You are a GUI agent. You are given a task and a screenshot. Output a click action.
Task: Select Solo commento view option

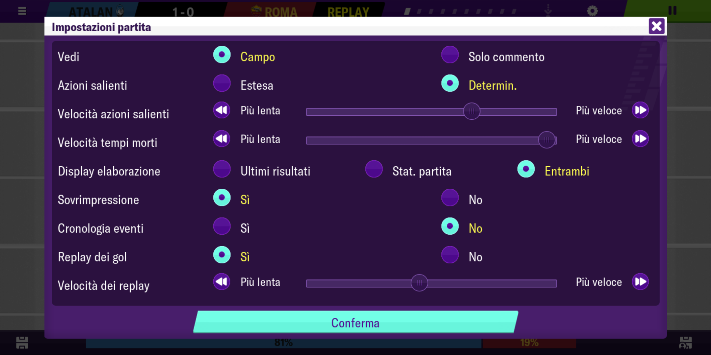[x=450, y=55]
